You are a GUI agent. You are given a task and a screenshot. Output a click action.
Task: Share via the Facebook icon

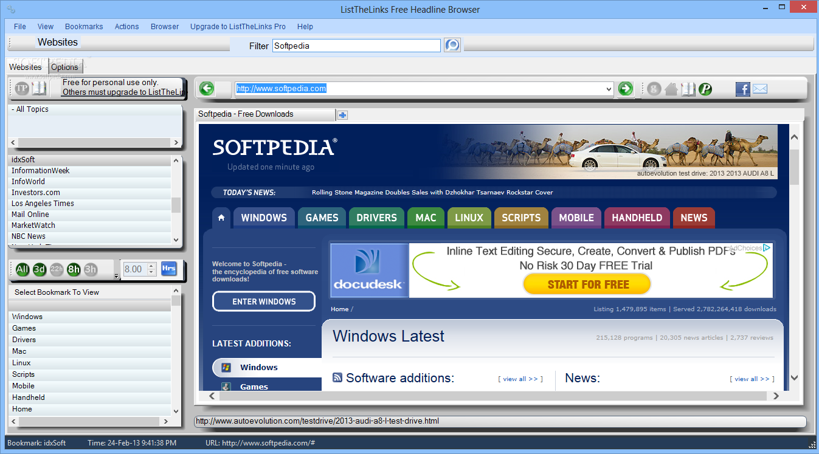742,89
